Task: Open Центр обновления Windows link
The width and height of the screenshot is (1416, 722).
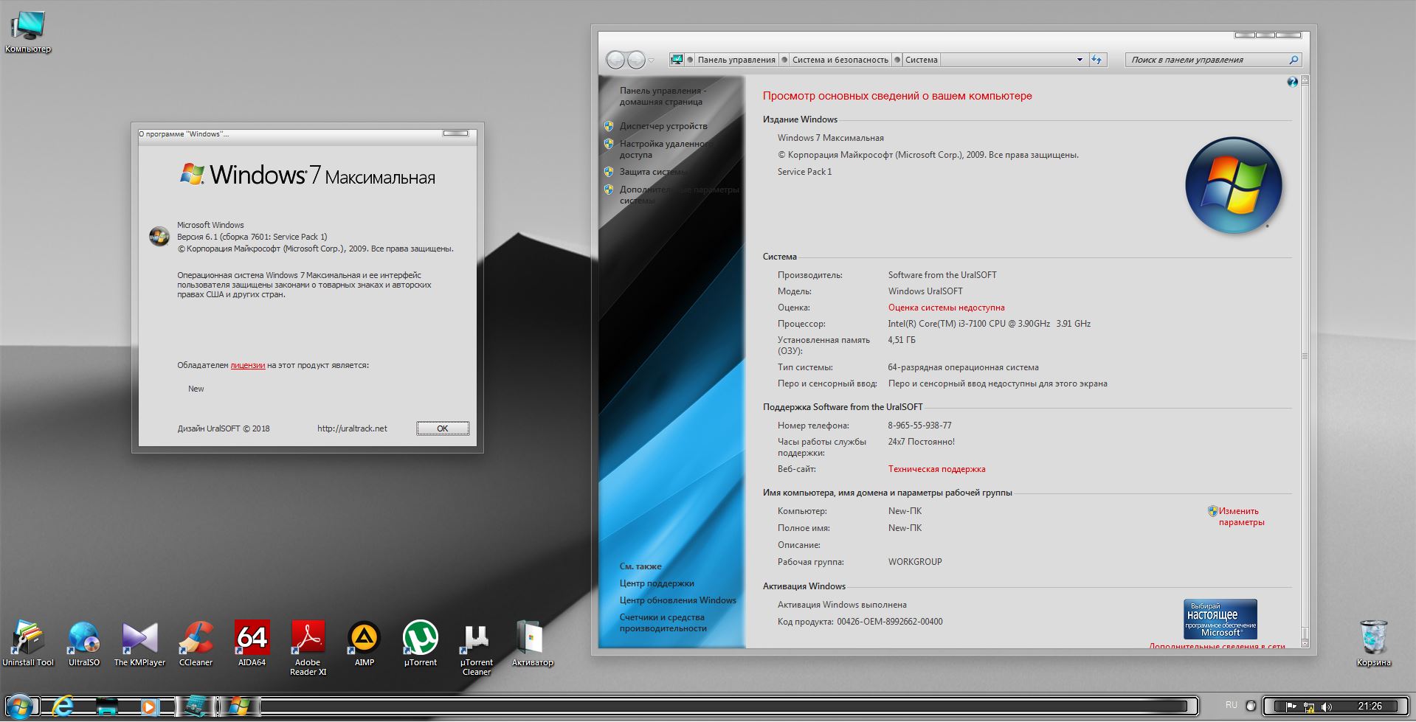Action: 678,600
